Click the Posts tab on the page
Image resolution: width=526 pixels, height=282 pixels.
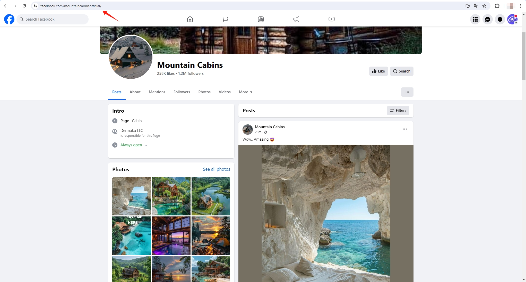click(117, 92)
